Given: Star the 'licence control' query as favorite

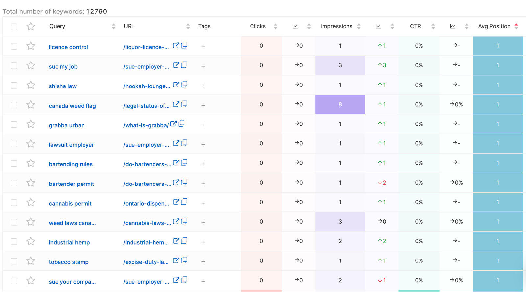Looking at the screenshot, I should pyautogui.click(x=31, y=46).
